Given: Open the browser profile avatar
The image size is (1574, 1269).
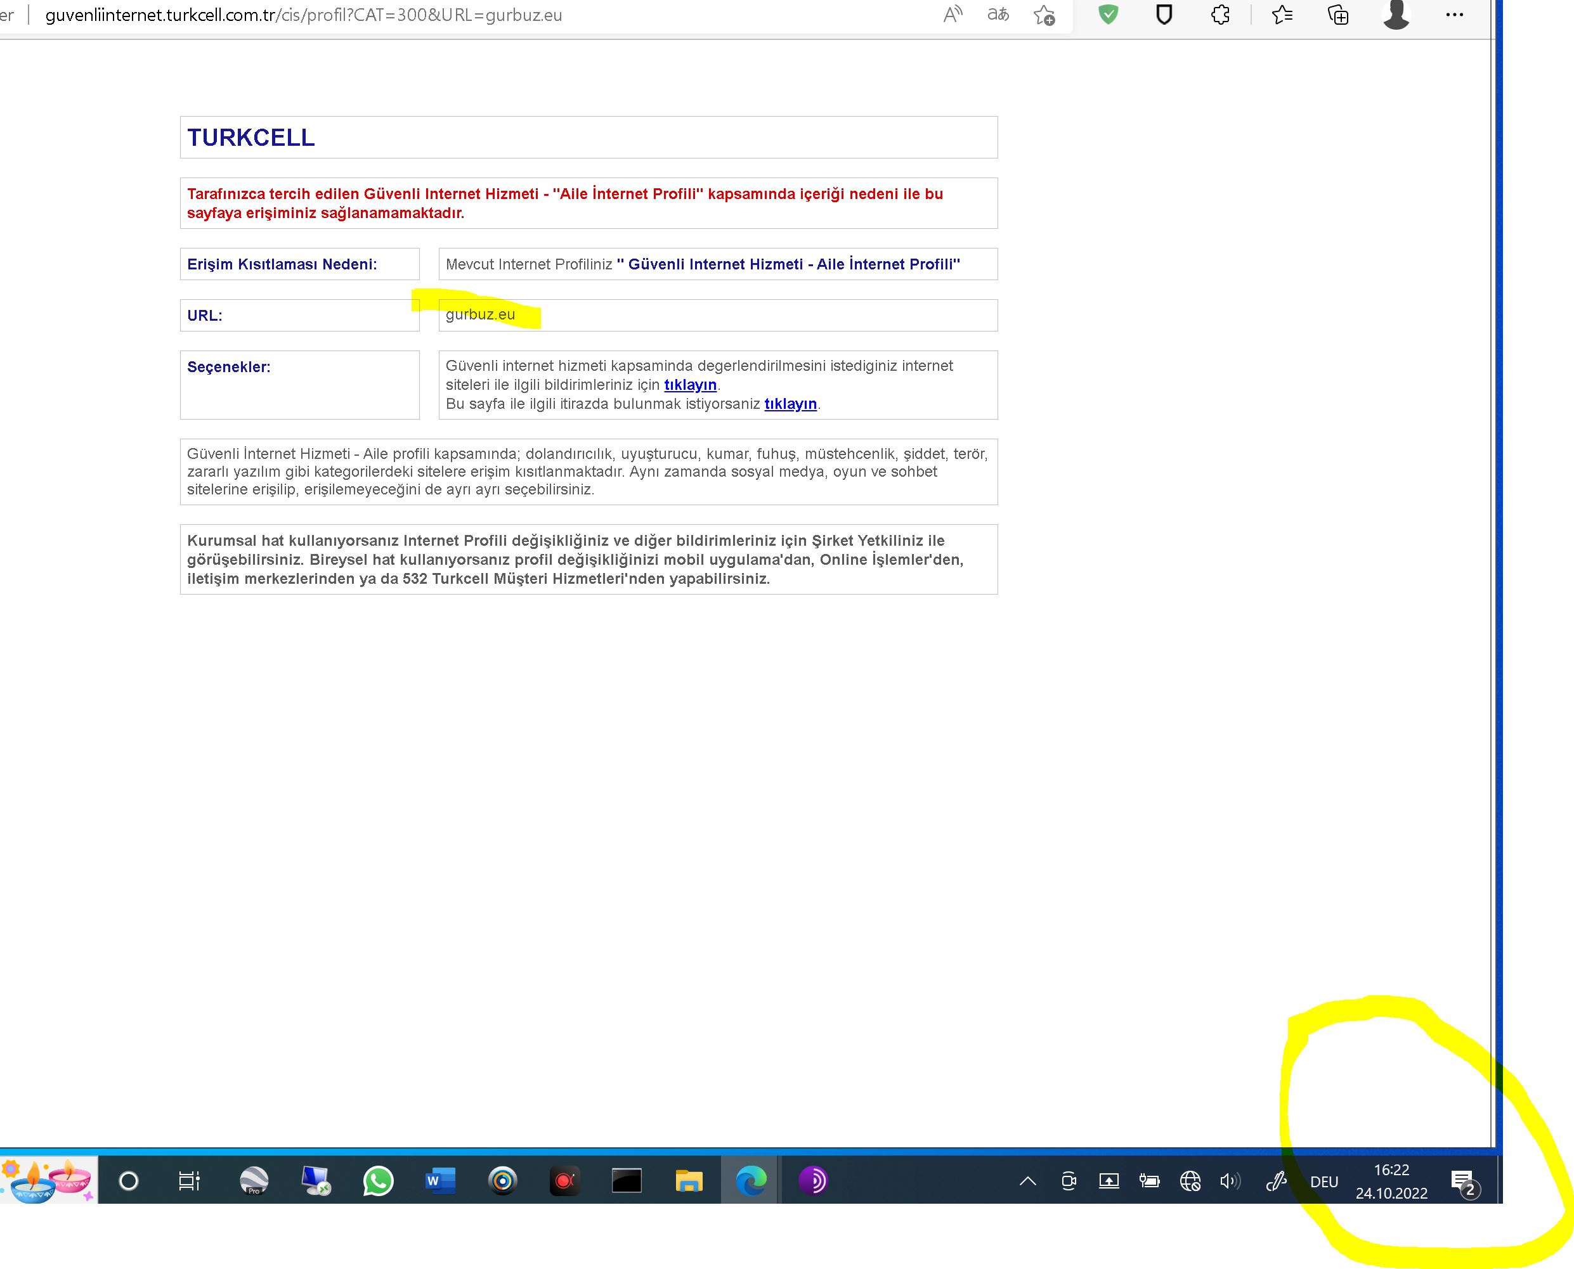Looking at the screenshot, I should pyautogui.click(x=1396, y=15).
